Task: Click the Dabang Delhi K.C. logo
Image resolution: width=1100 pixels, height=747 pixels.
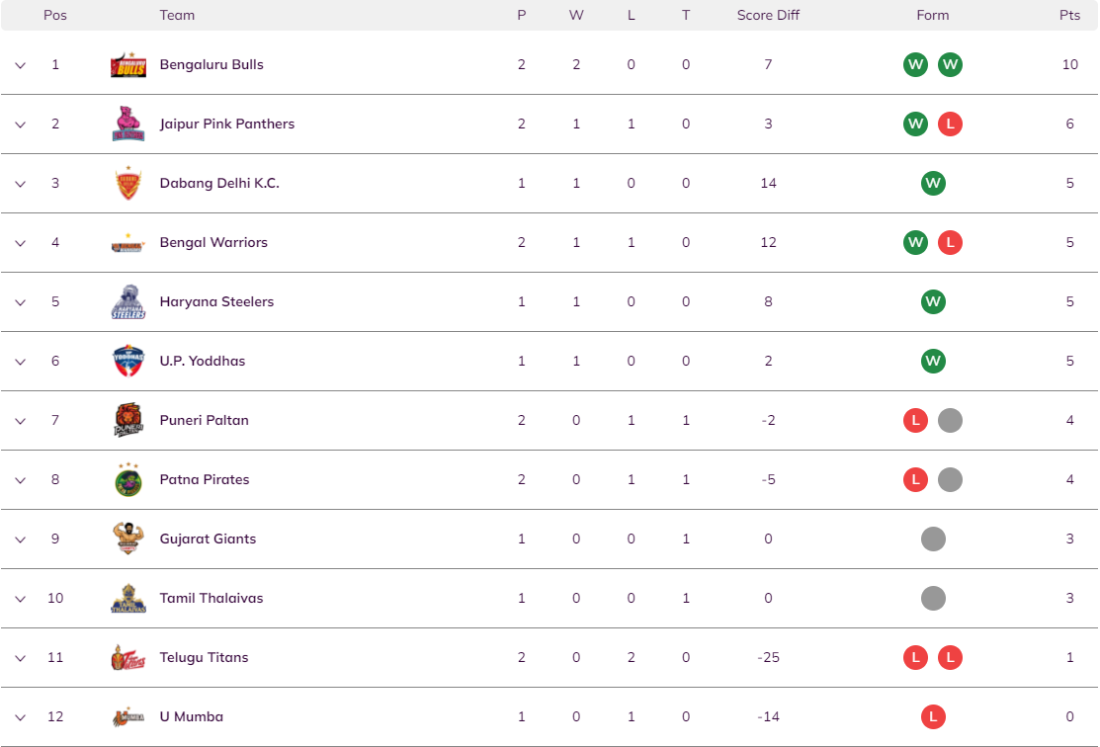Action: point(127,183)
